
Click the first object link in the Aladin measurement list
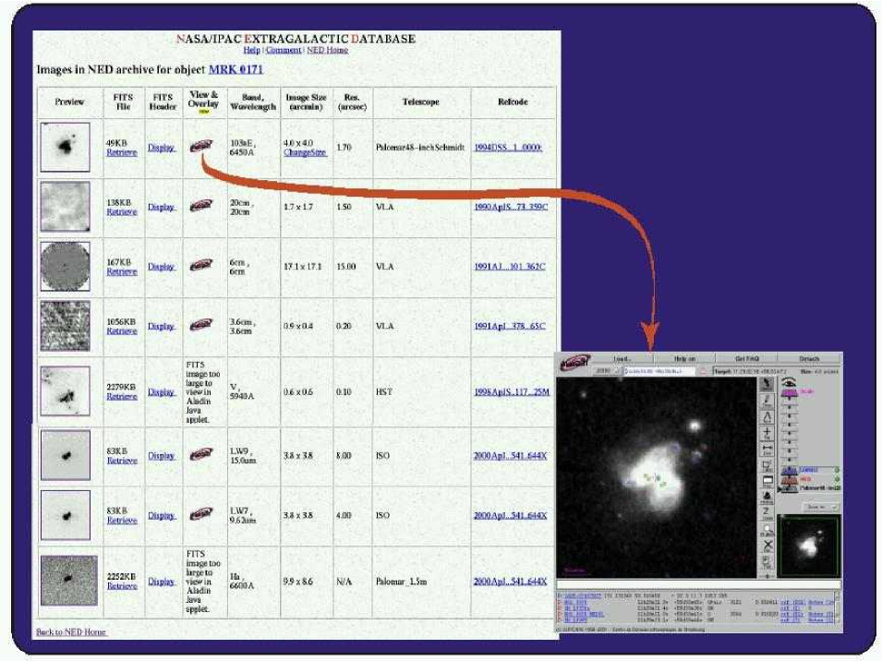pyautogui.click(x=583, y=595)
